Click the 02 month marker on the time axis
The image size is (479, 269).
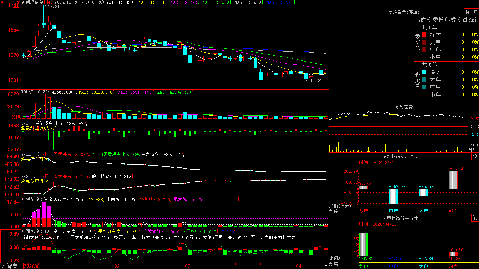(117, 266)
